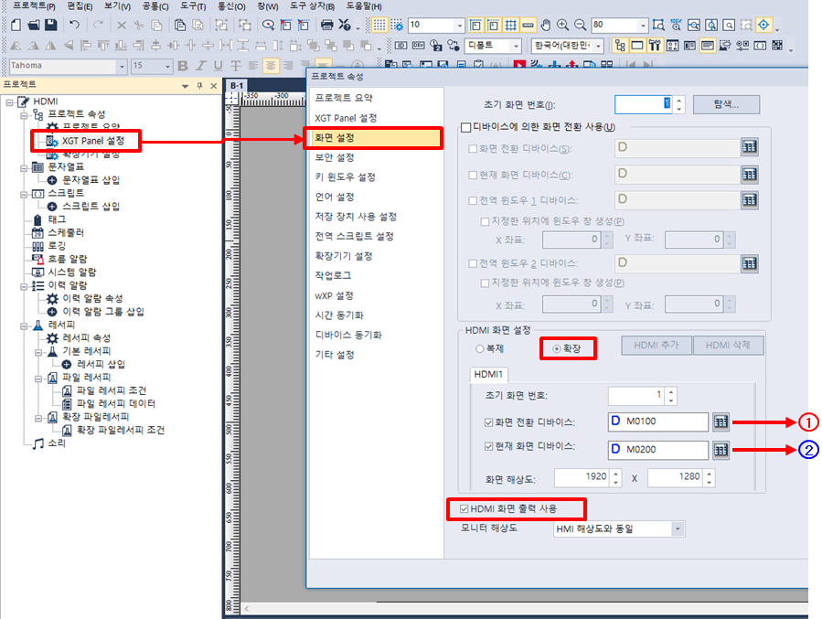Click the 탐색 button
822x619 pixels.
(725, 103)
